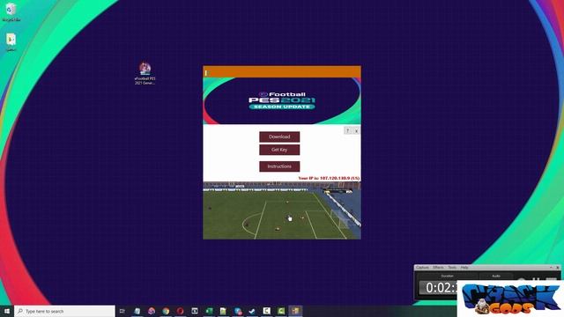Open the Instructions button
The image size is (564, 317).
coord(279,166)
